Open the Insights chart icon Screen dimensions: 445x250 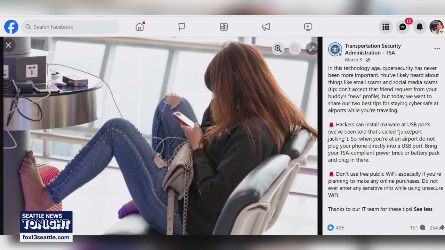[x=224, y=27]
